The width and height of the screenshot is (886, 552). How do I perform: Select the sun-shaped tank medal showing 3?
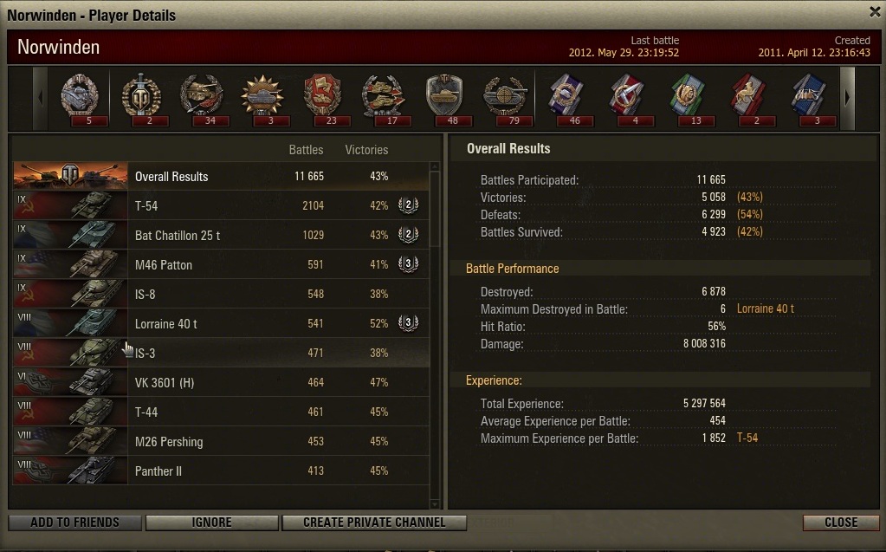tap(262, 99)
